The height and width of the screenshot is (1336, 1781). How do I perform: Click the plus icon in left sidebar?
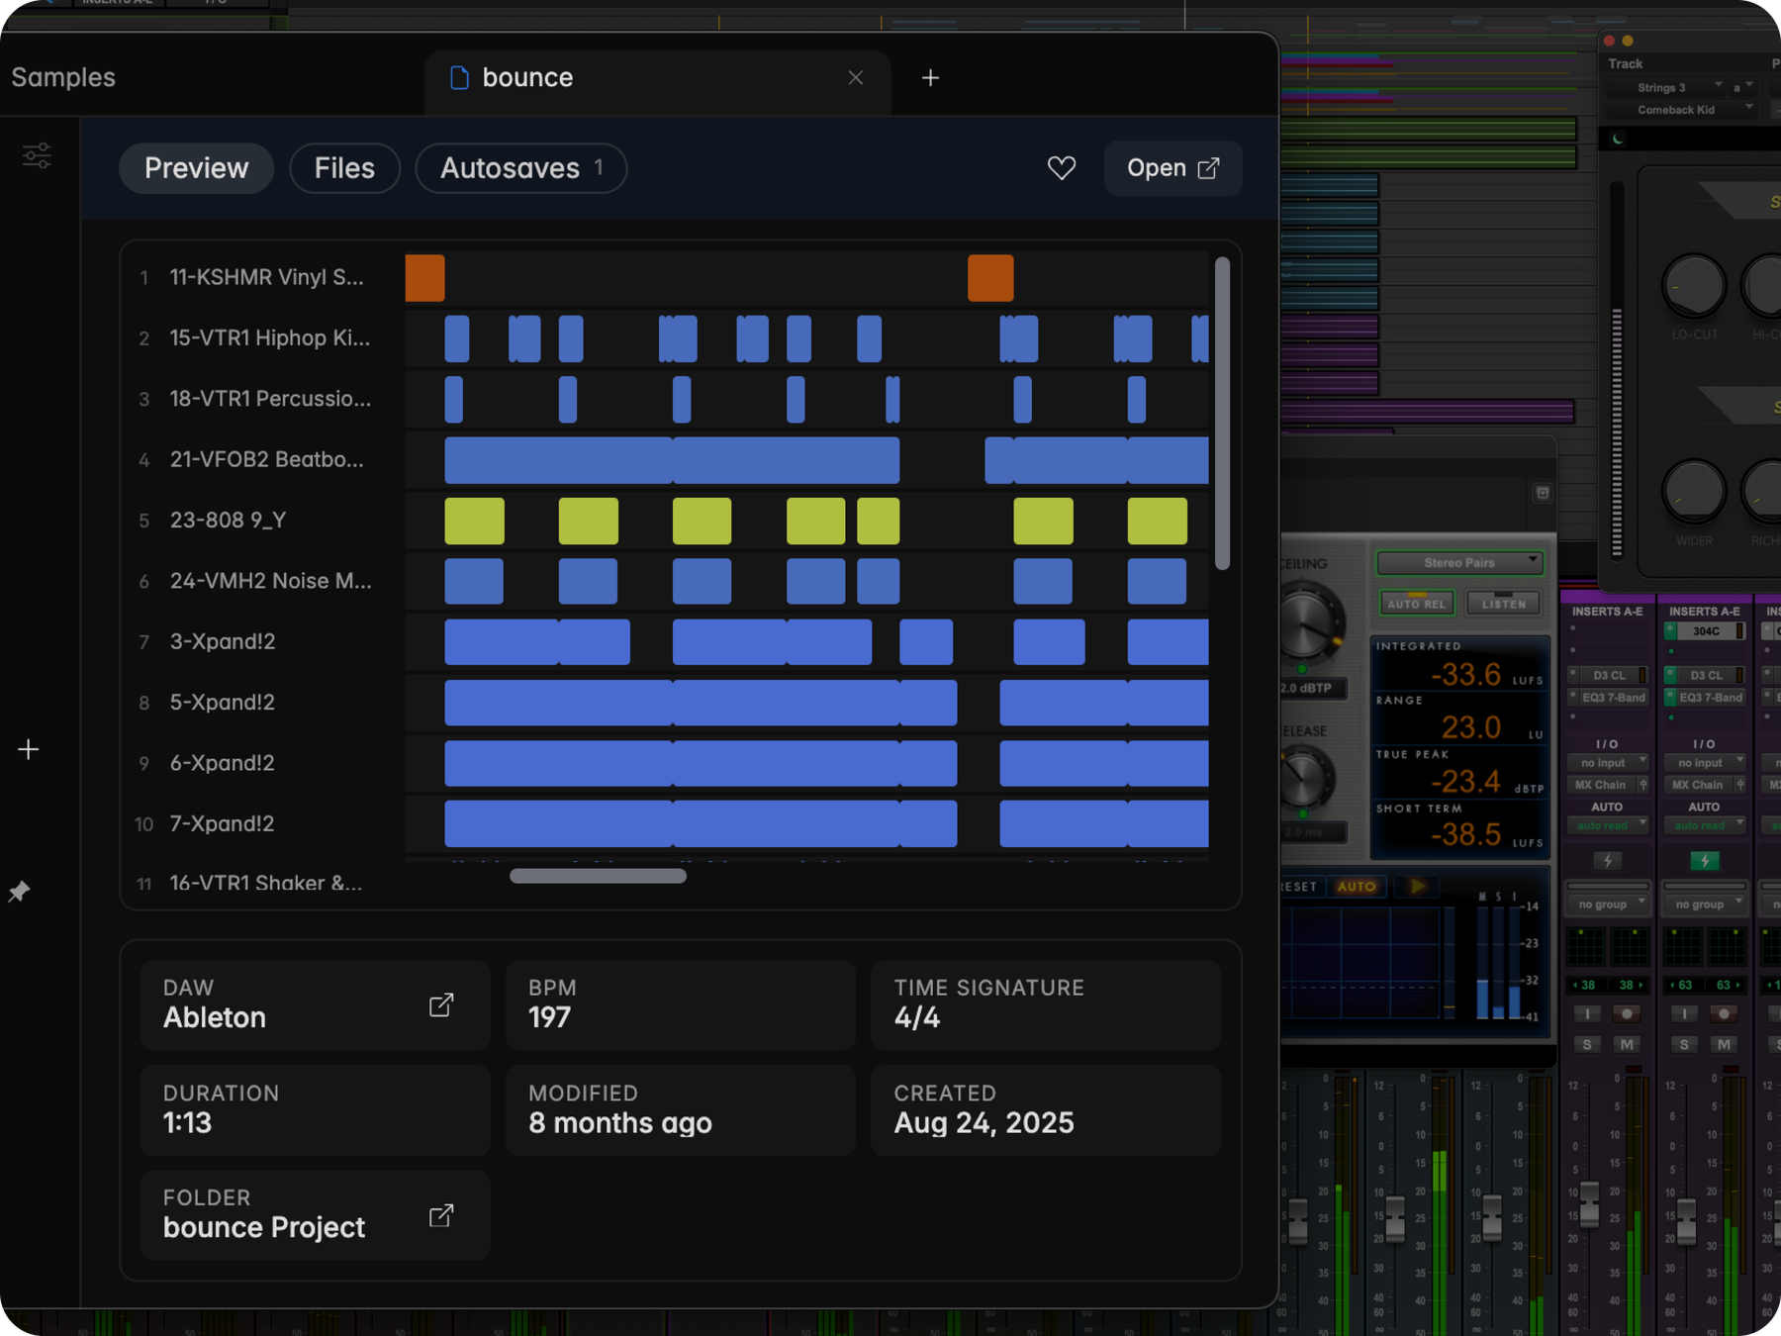[x=29, y=750]
